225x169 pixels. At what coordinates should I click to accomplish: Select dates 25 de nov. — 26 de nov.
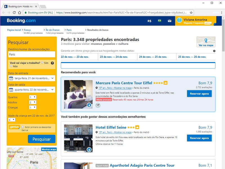(x=192, y=57)
